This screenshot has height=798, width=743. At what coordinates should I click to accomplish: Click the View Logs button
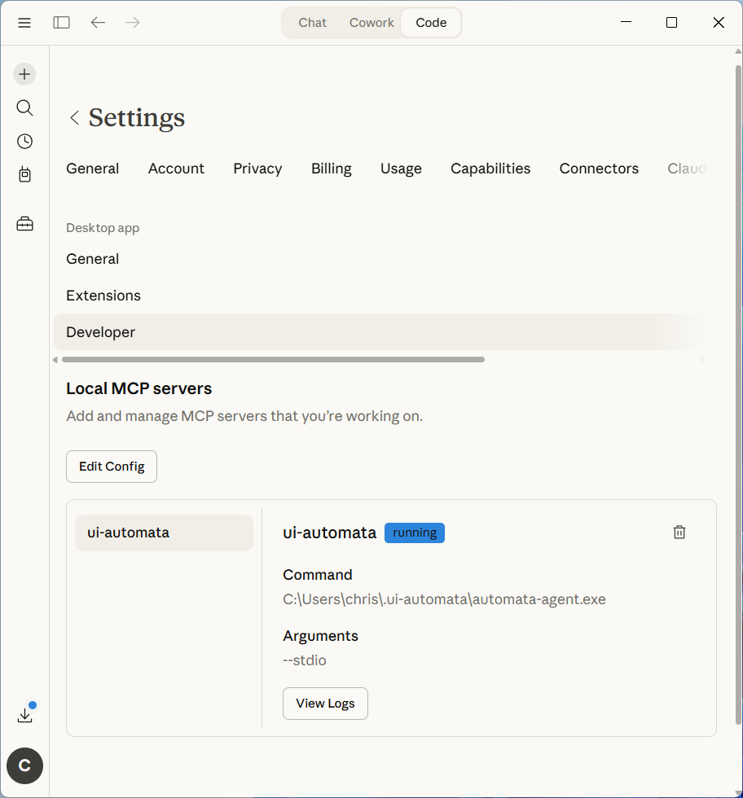pos(325,704)
